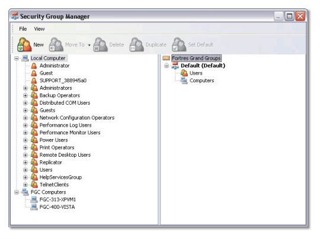320x239 pixels.
Task: Click the Duplicate group toolbar icon
Action: point(136,44)
